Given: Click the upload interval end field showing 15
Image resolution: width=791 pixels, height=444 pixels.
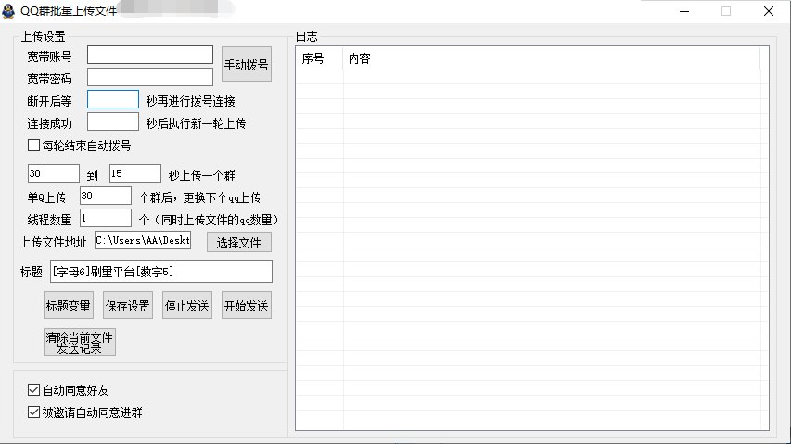Looking at the screenshot, I should (x=135, y=173).
